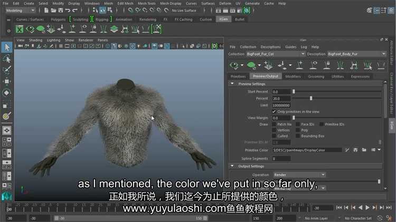Click the Redo arrow icon
The height and width of the screenshot is (222, 396).
(x=75, y=11)
